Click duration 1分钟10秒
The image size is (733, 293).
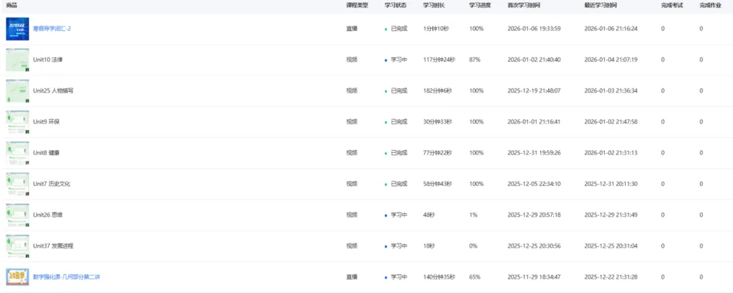436,29
